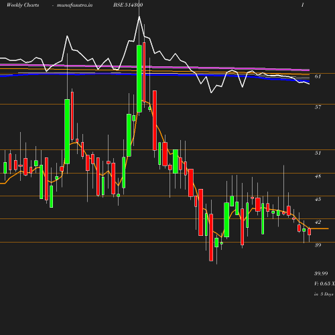The height and width of the screenshot is (335, 335).
Task: Click the price axis label 39
Action: (318, 245)
